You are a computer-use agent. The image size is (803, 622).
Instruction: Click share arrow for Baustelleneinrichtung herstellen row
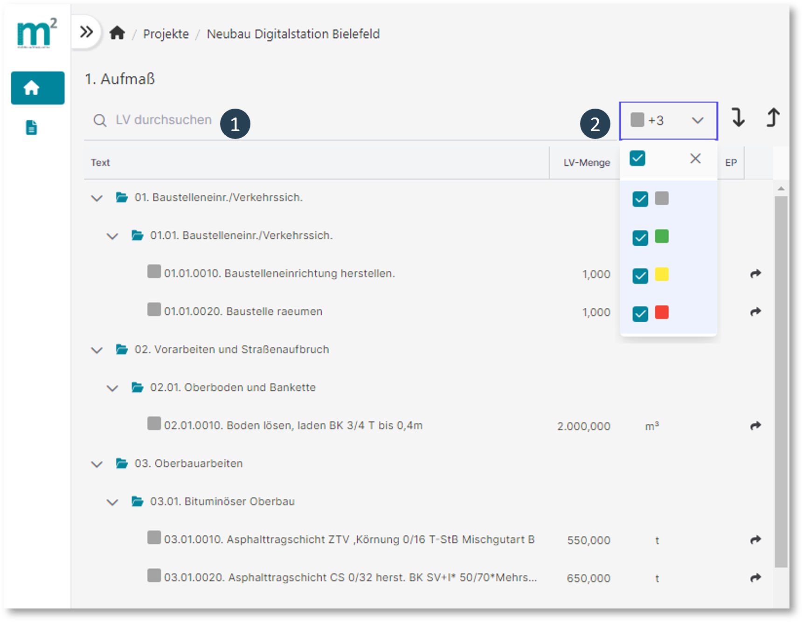[x=755, y=274]
